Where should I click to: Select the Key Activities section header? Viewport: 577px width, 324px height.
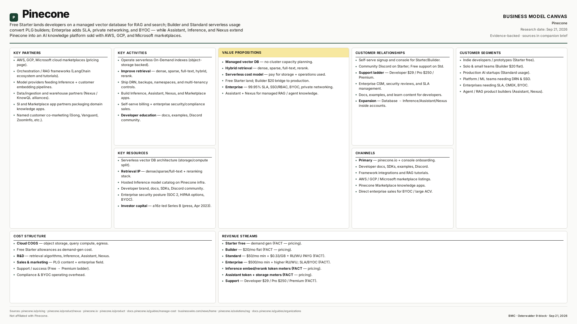[x=132, y=53]
